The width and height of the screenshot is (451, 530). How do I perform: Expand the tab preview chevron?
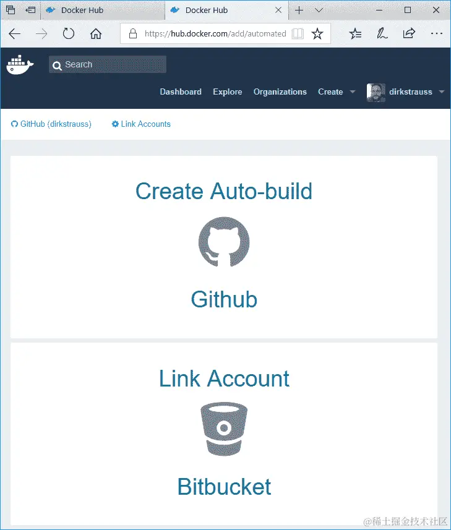[x=319, y=10]
